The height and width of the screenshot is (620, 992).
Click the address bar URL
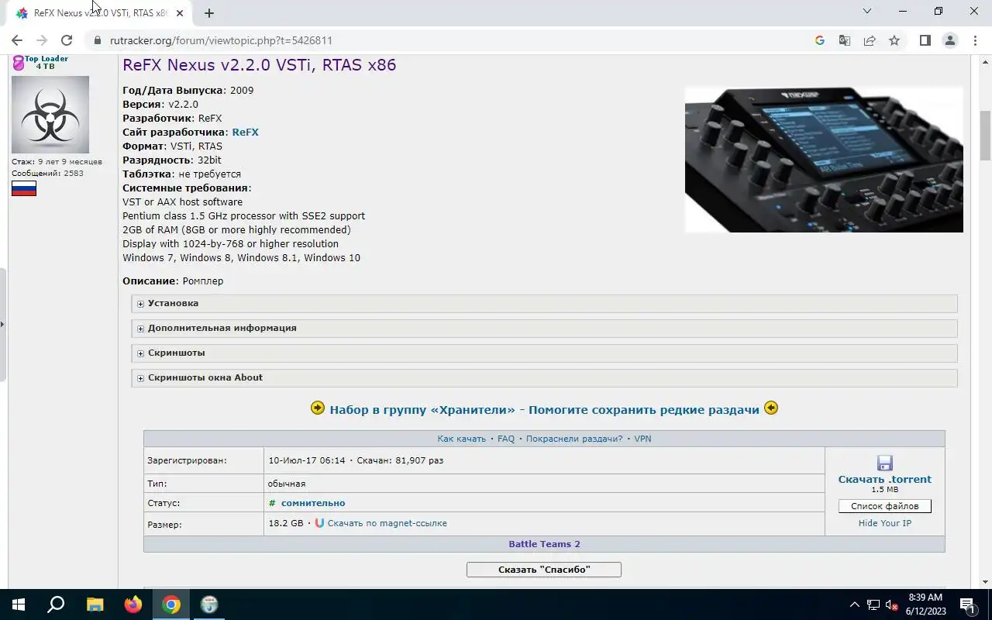(221, 40)
